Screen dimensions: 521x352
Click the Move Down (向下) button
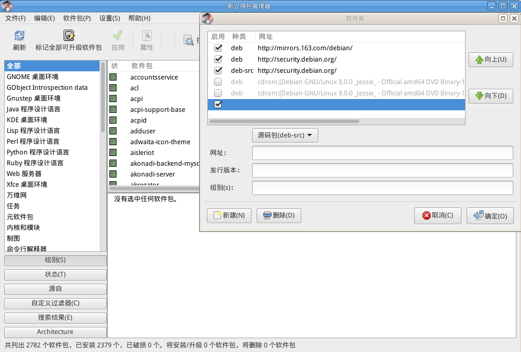(491, 96)
